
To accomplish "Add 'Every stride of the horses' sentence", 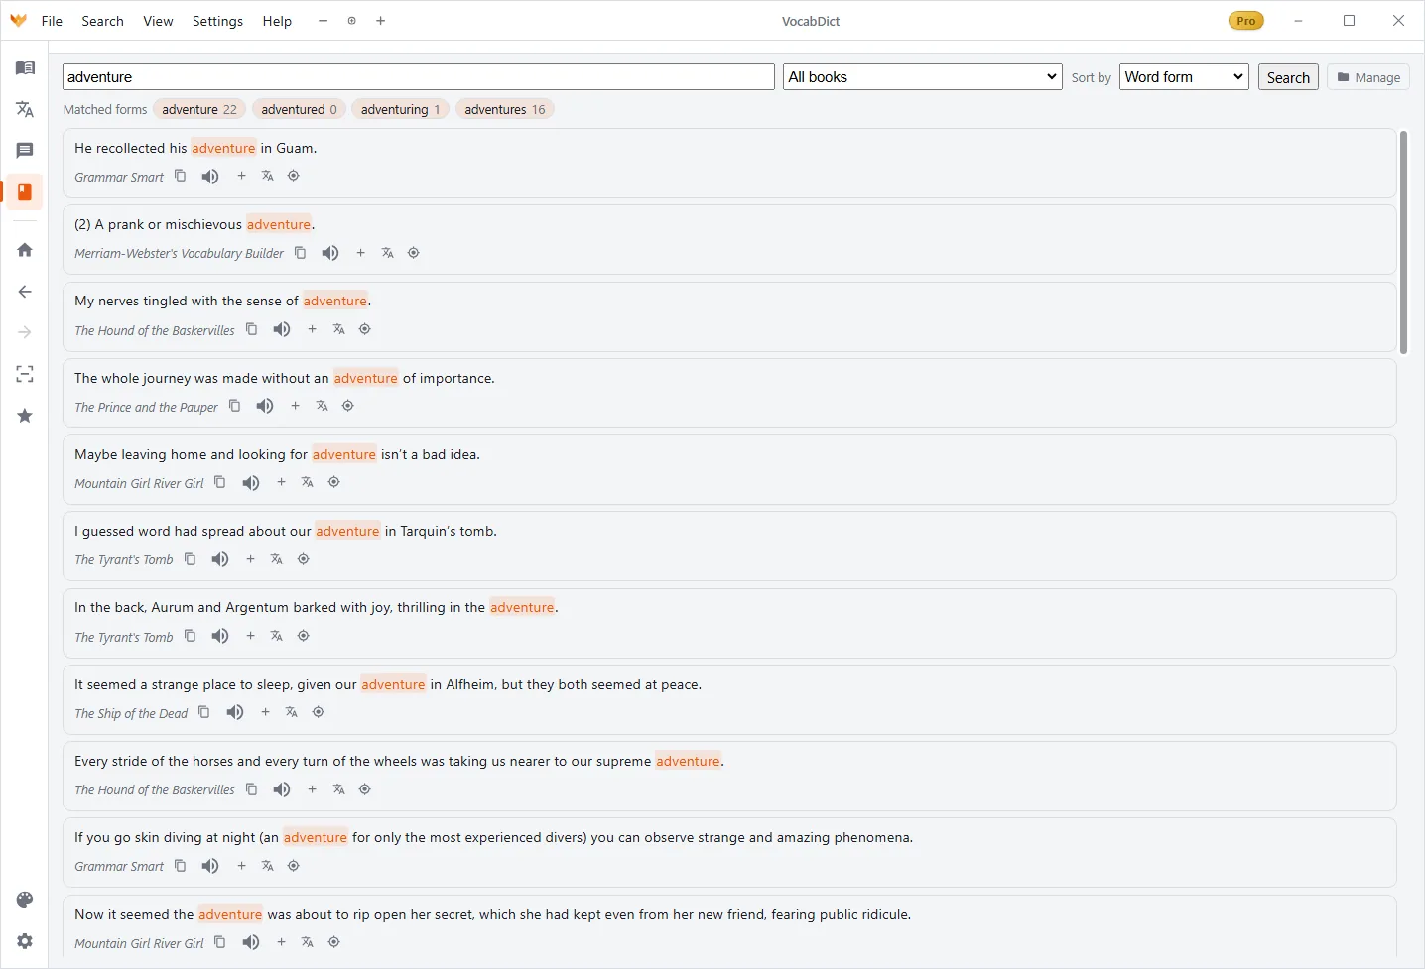I will tap(312, 789).
